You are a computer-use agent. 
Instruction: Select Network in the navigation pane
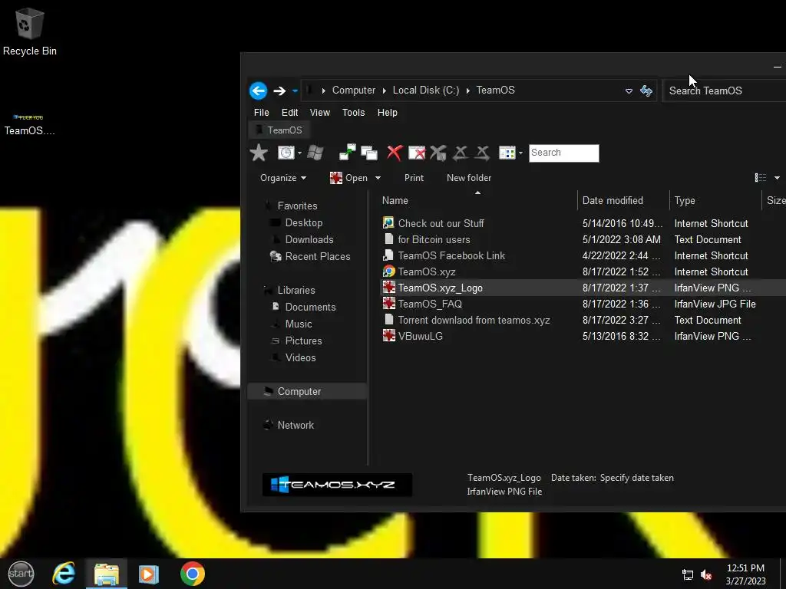(296, 425)
